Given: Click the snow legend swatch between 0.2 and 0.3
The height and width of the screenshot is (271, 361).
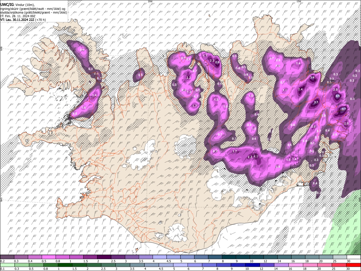Looking at the screenshot, I should (x=7, y=257).
